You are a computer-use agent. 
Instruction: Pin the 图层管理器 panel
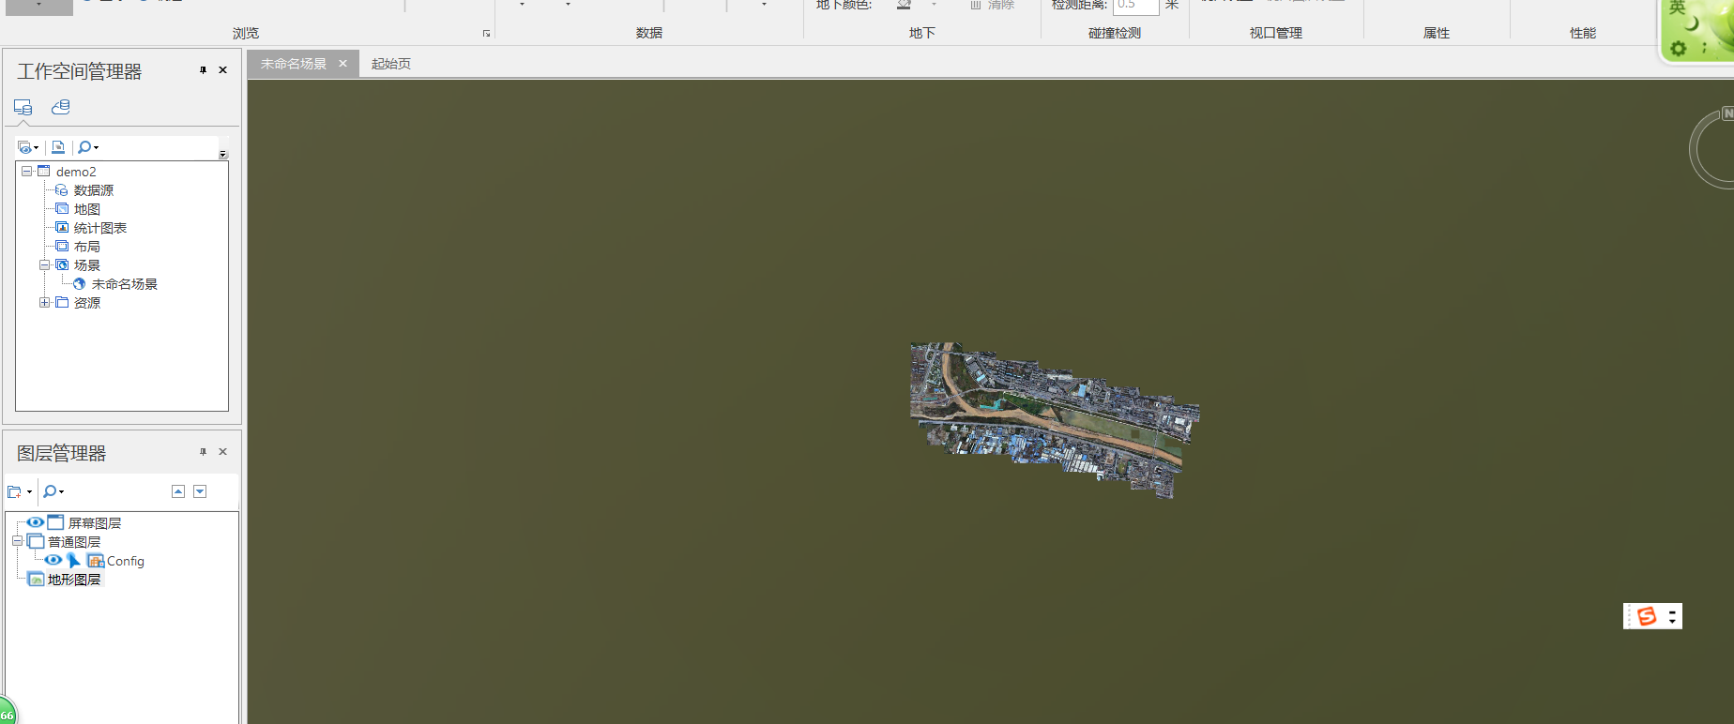coord(203,452)
